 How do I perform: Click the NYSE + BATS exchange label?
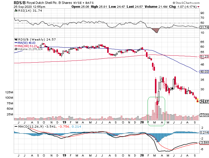[x=84, y=3]
